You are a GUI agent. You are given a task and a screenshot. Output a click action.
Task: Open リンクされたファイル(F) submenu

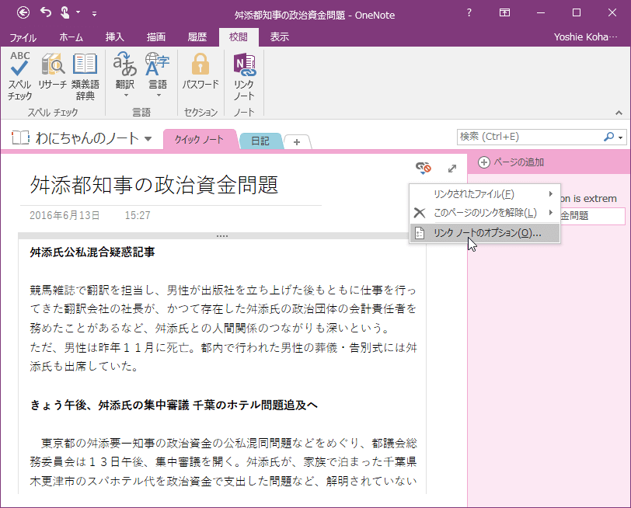(x=485, y=194)
